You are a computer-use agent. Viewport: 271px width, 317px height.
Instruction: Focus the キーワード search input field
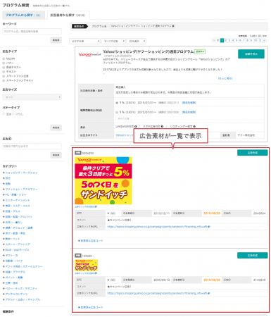(32, 31)
